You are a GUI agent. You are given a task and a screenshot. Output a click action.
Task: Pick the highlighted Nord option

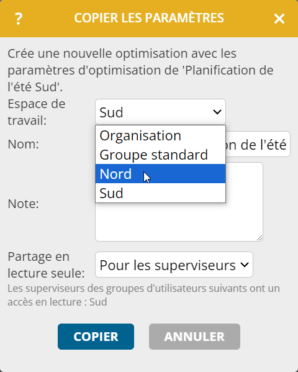click(x=160, y=174)
